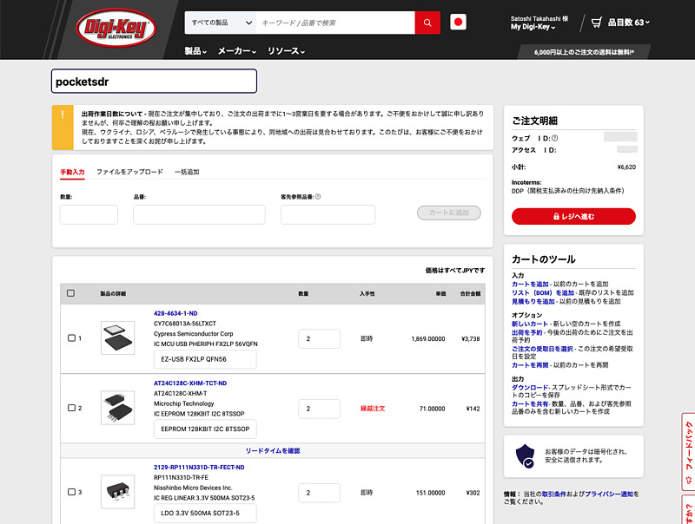Screen dimensions: 695x524
Task: Click the カートを再開 link
Action: point(530,365)
